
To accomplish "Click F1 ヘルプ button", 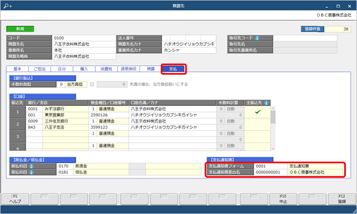I will pos(15,199).
